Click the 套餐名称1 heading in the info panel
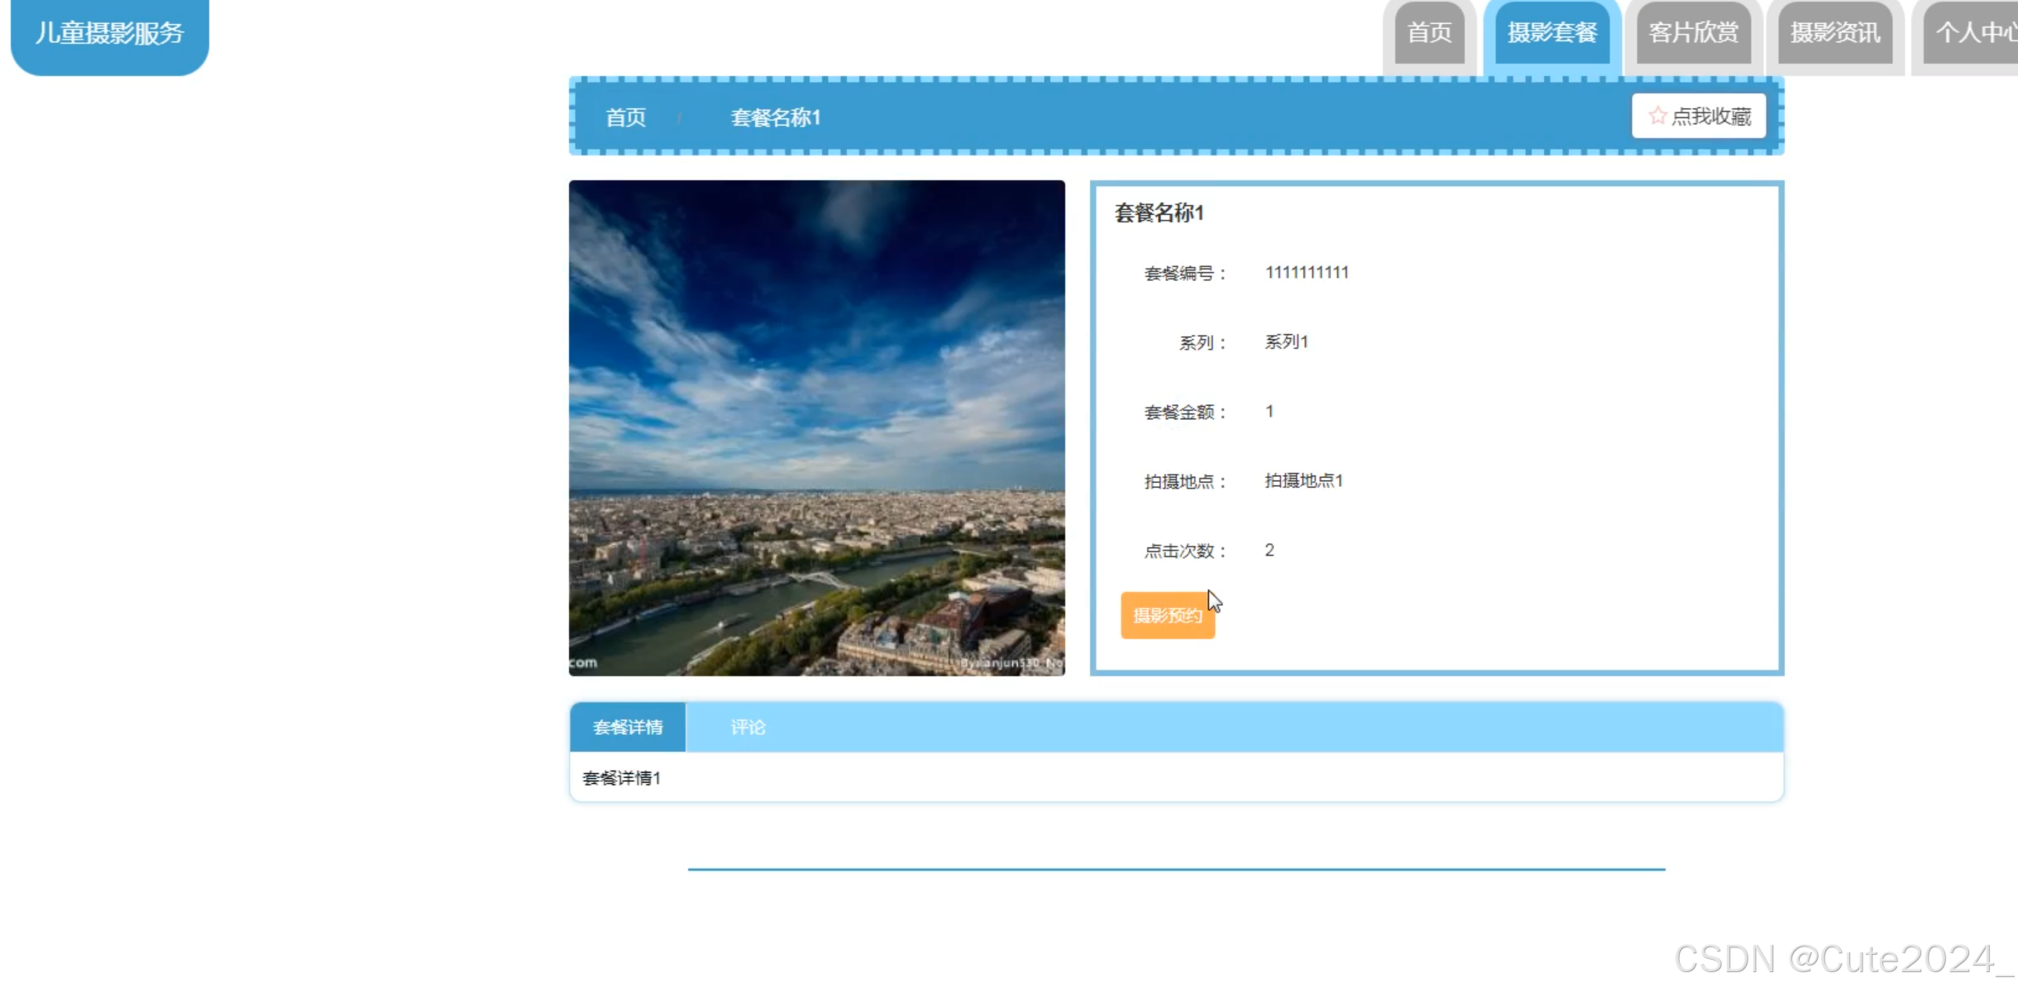 pos(1159,213)
